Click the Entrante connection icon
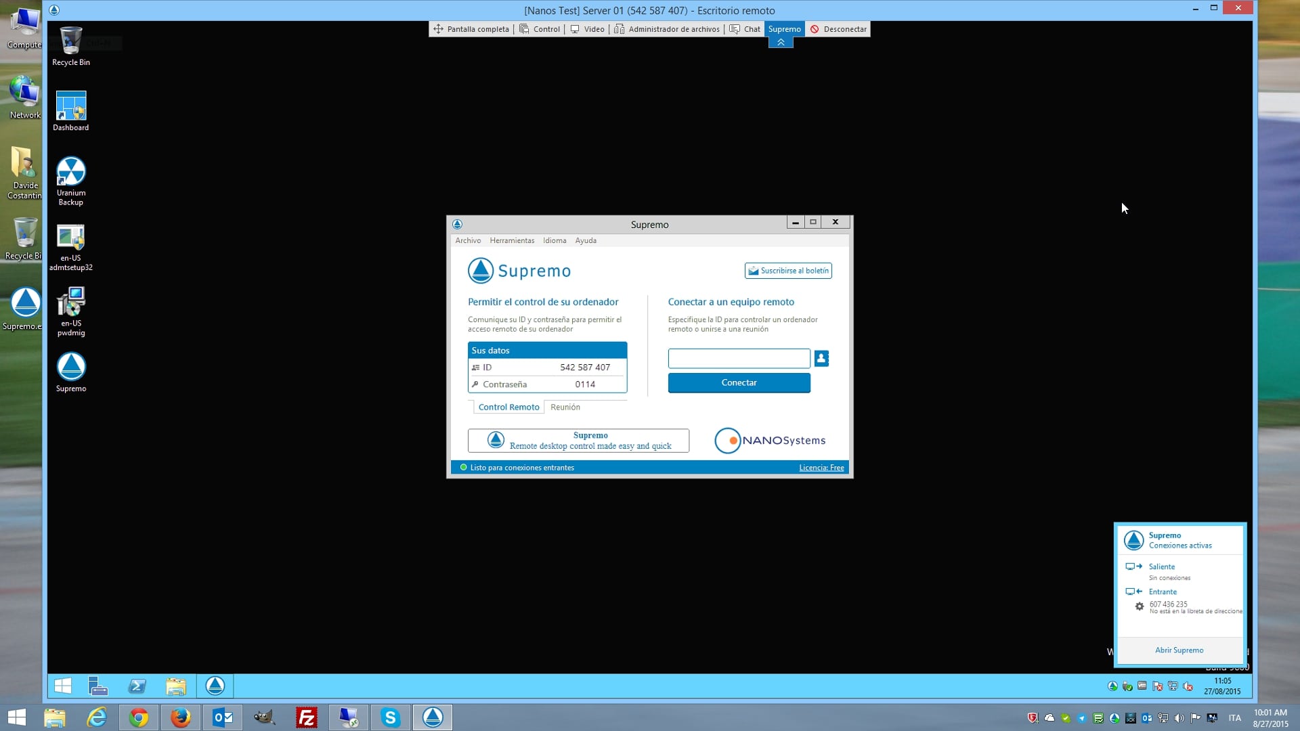This screenshot has height=731, width=1300. click(1133, 592)
